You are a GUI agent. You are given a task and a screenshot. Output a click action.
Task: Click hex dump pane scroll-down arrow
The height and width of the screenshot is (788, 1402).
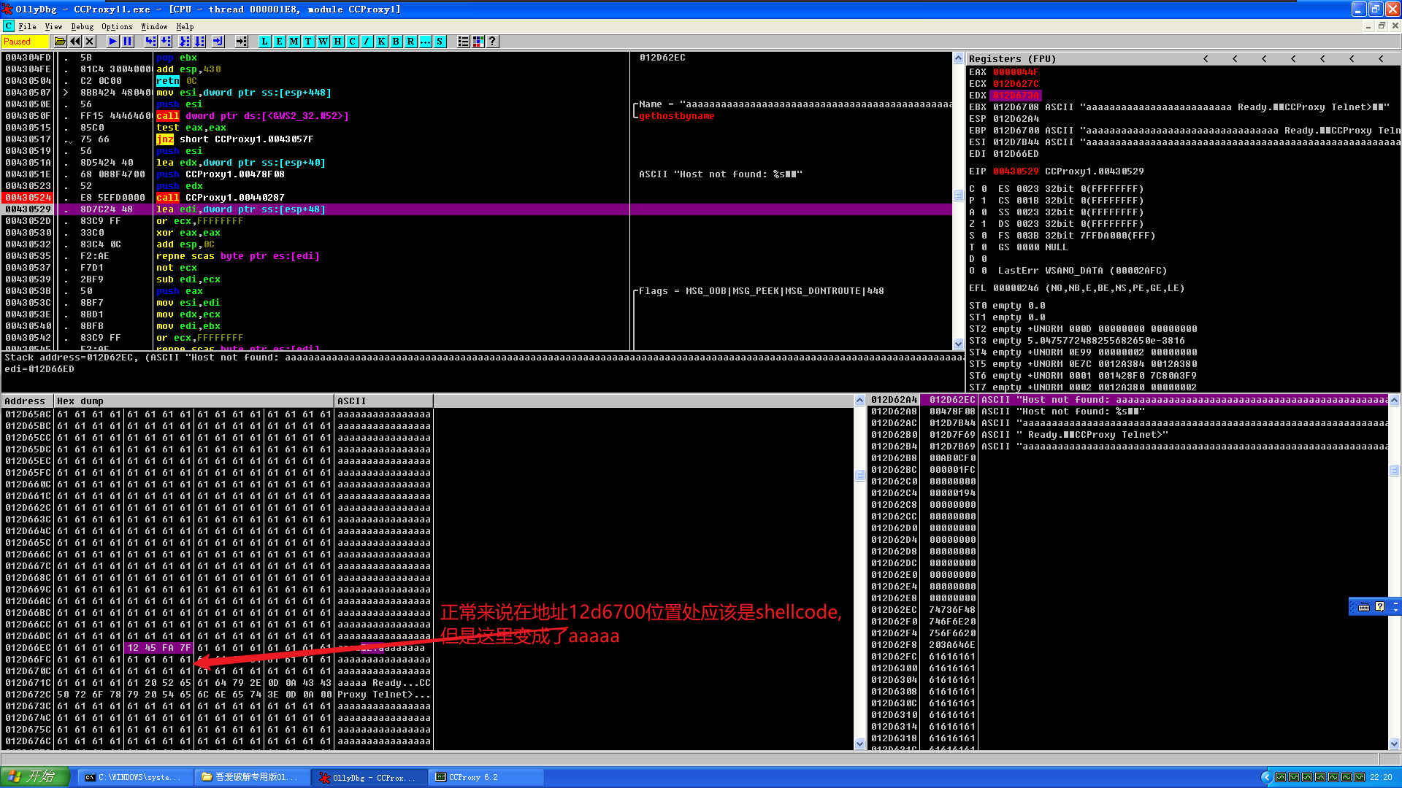[859, 743]
